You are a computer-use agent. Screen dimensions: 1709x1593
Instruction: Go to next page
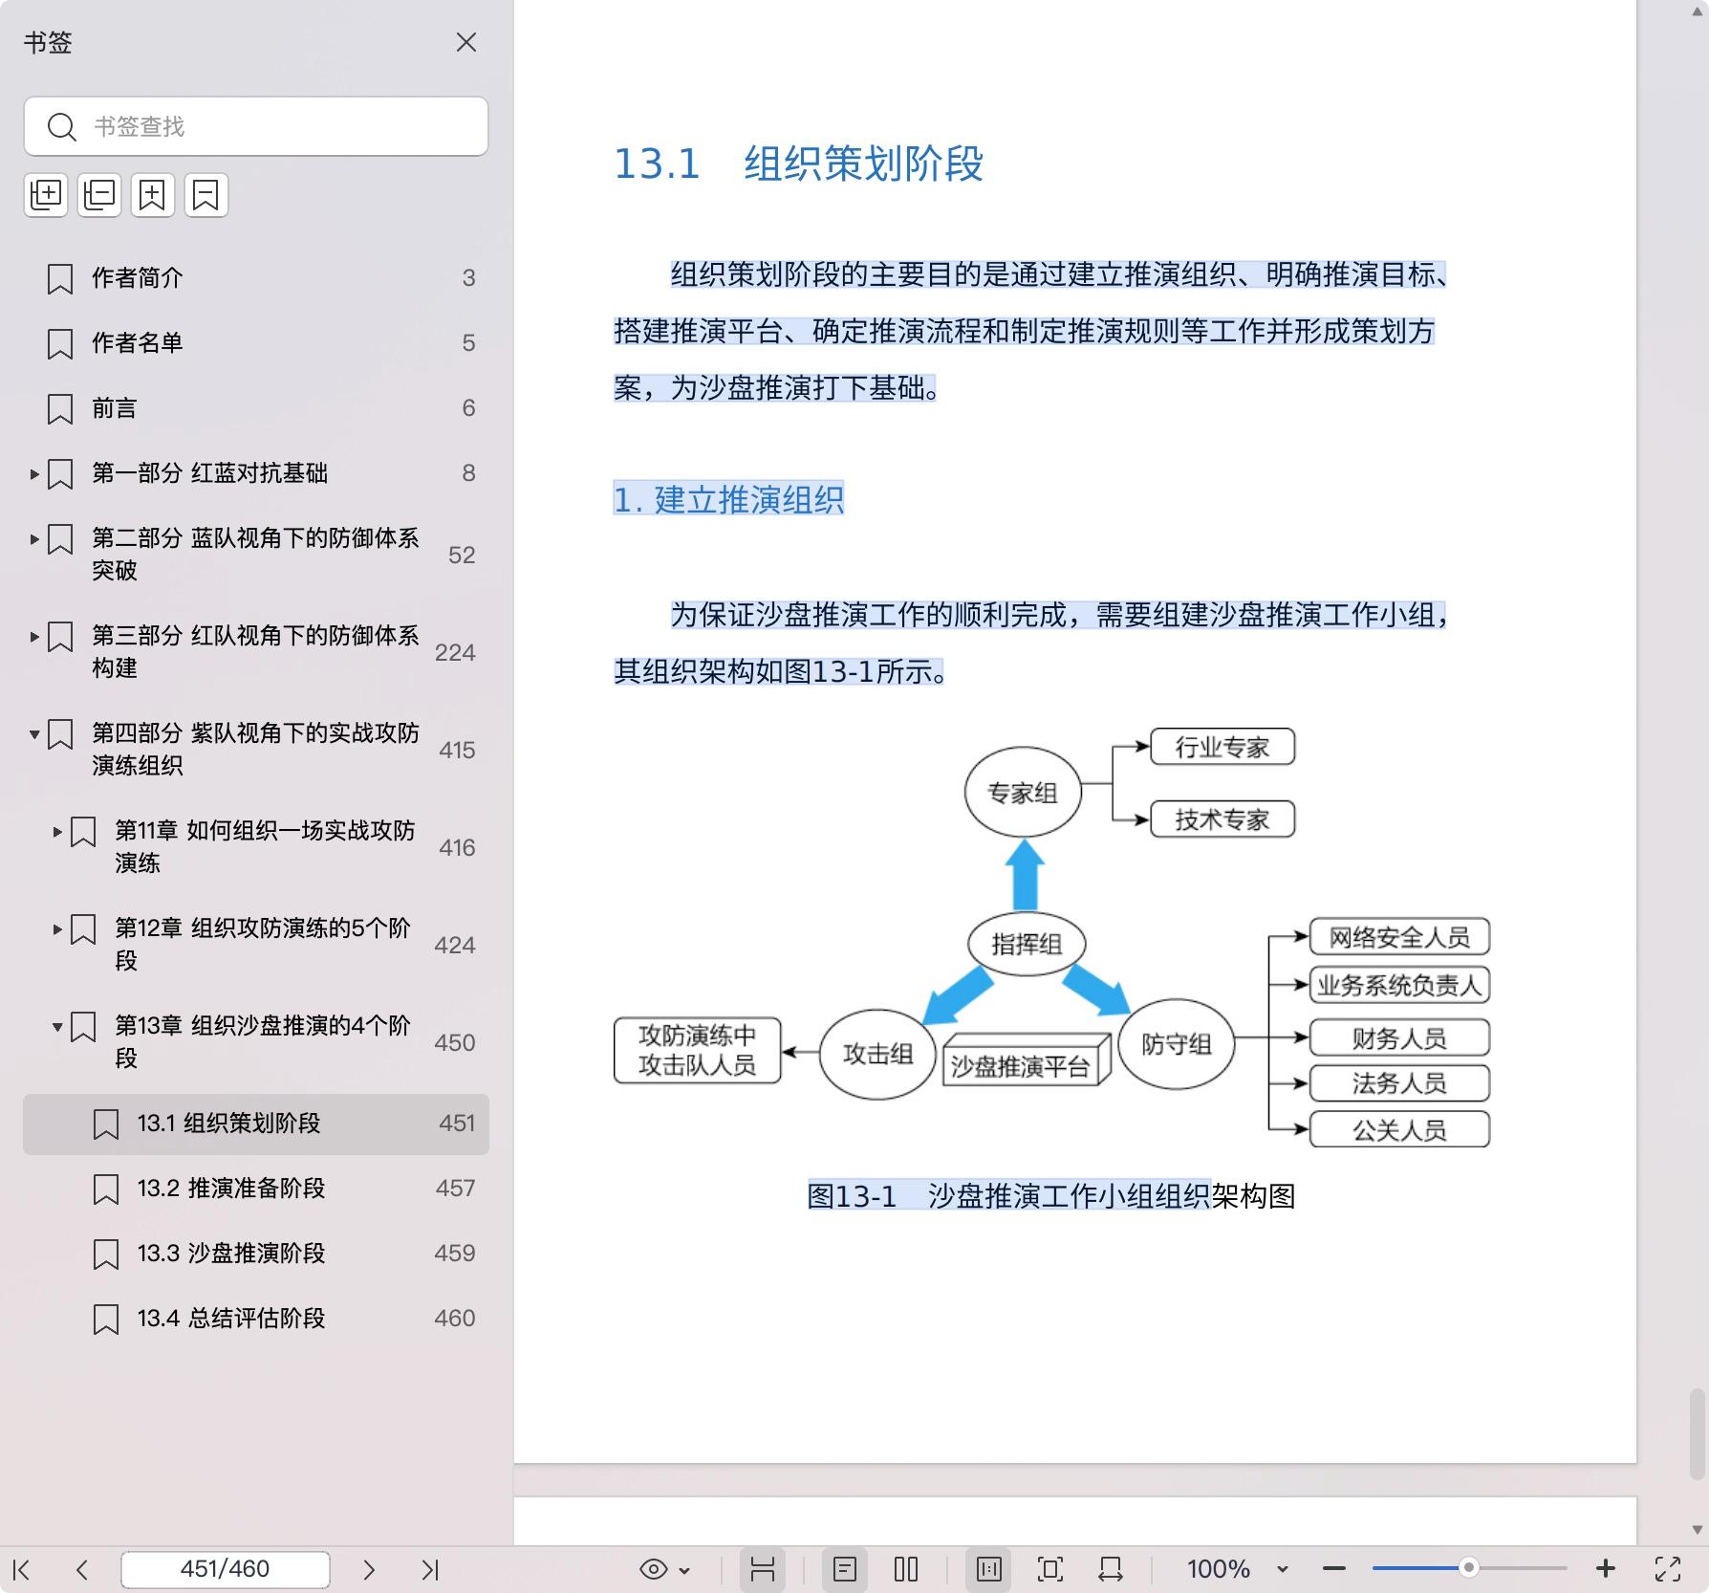(369, 1569)
